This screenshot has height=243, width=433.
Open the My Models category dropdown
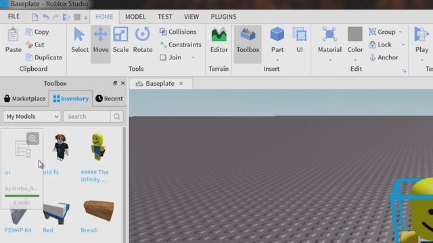[32, 117]
